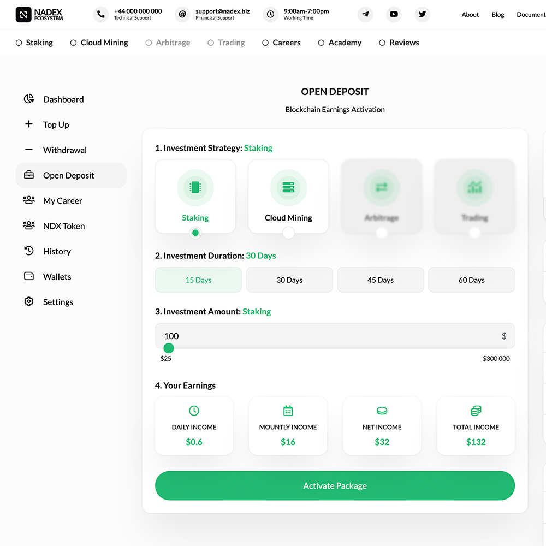Click the $0.6 daily income value

(194, 442)
